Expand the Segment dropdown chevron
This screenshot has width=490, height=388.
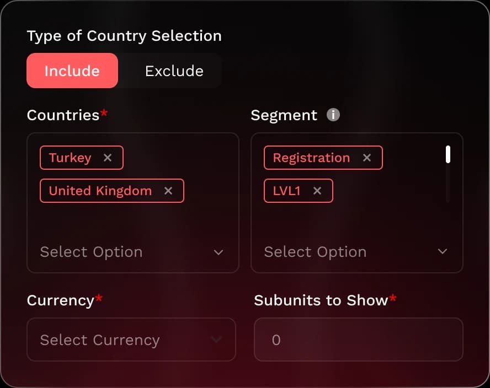(x=443, y=252)
